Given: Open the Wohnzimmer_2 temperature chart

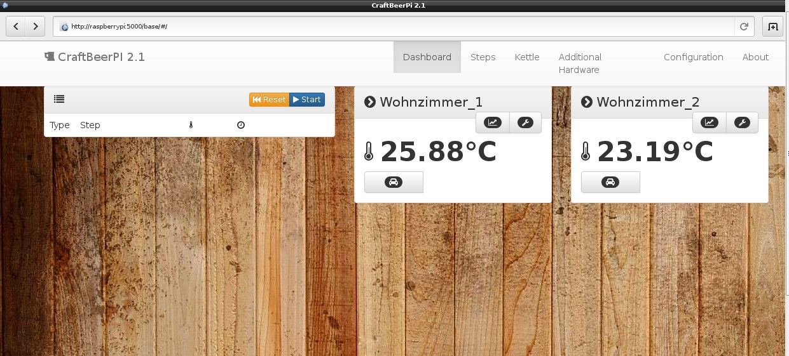Looking at the screenshot, I should (710, 122).
